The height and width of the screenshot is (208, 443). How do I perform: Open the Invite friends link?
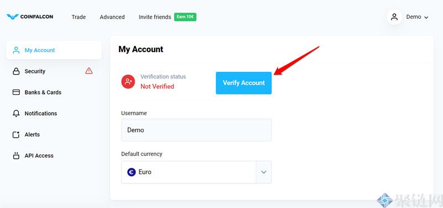coord(155,17)
